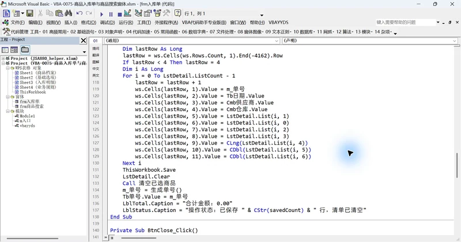Select Sheet1 (商品档案) in project tree
461x242 pixels.
[x=35, y=73]
